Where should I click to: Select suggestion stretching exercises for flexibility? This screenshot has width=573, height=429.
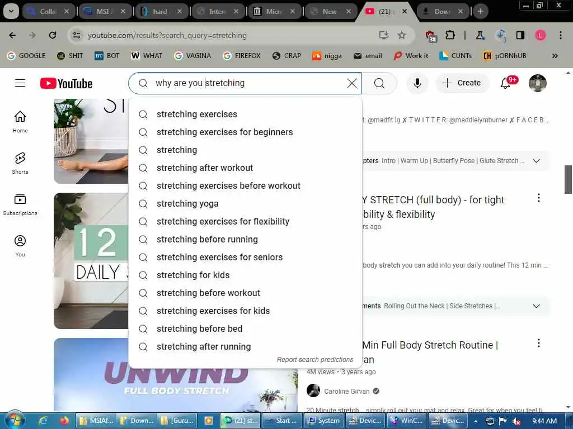tap(245, 221)
